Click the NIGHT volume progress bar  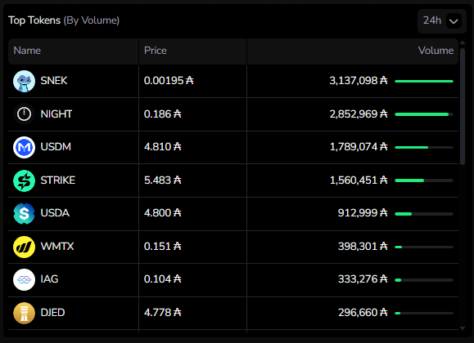point(424,114)
